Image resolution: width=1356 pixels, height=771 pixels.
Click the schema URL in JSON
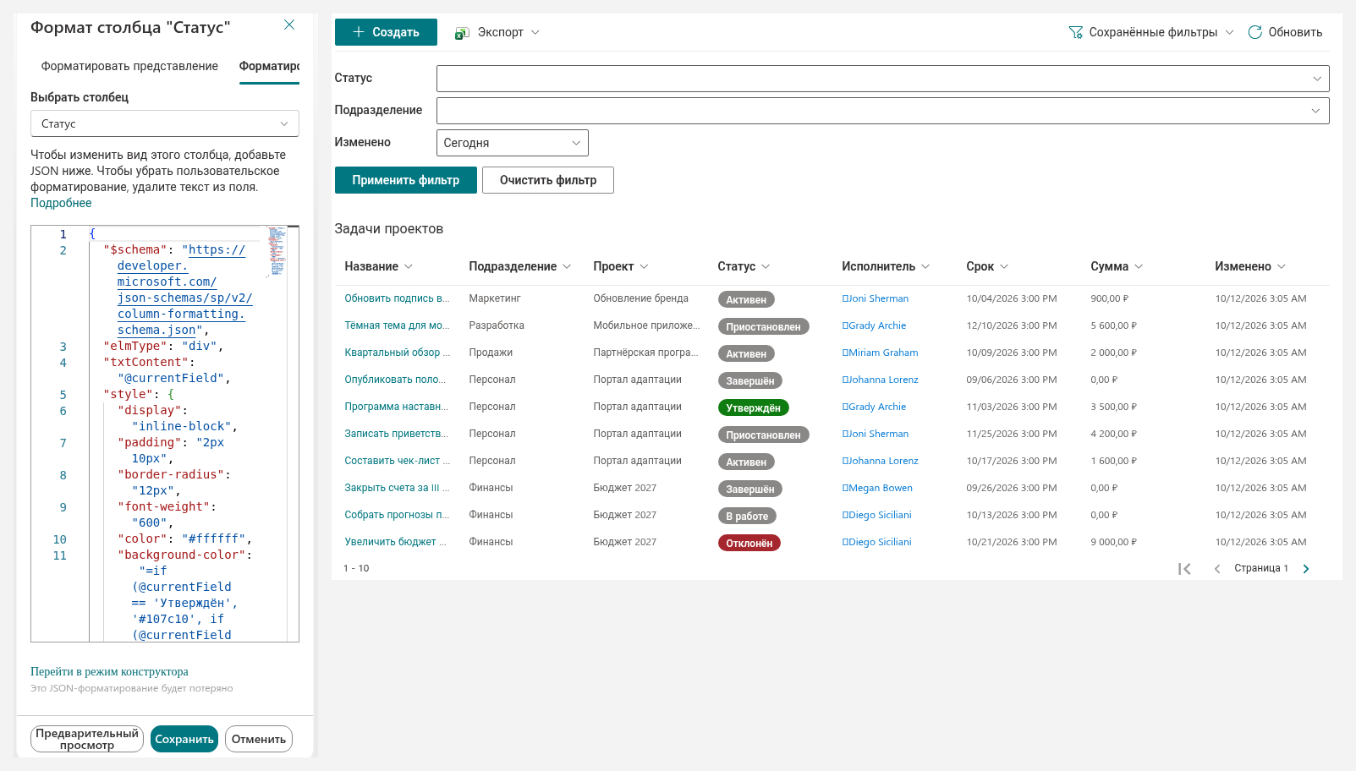pyautogui.click(x=184, y=290)
